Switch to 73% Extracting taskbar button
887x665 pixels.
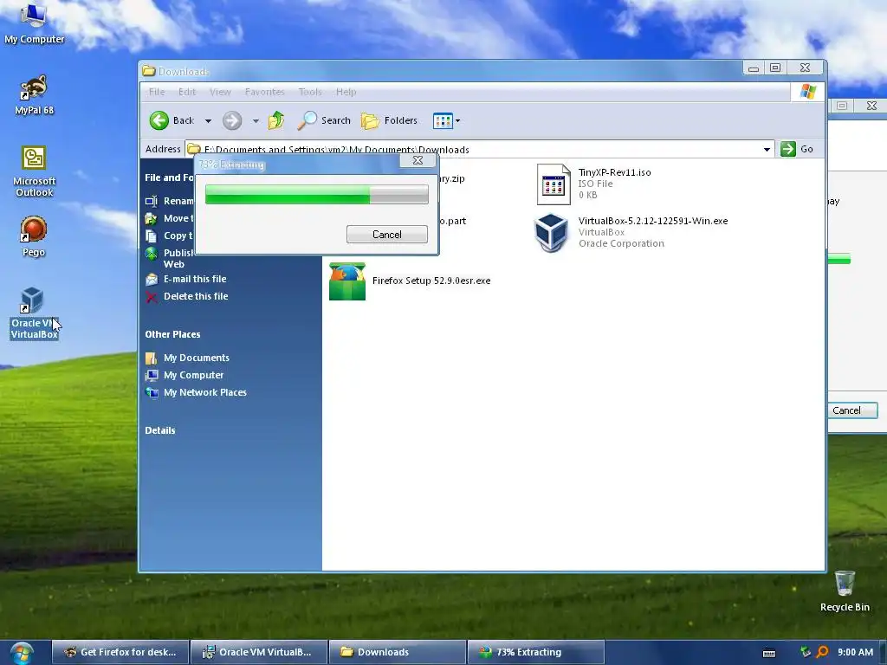535,652
